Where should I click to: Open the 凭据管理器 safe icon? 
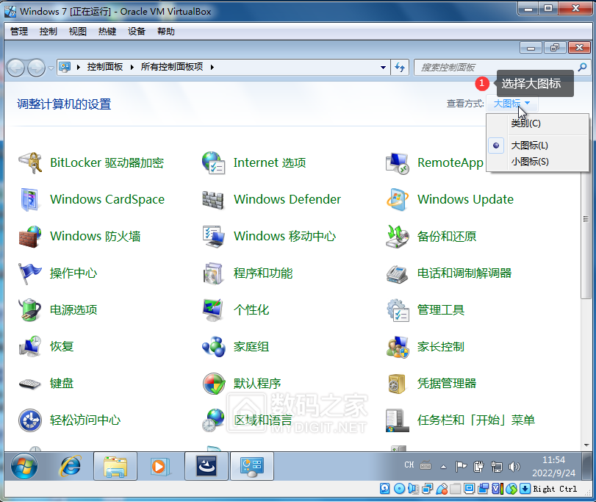397,384
